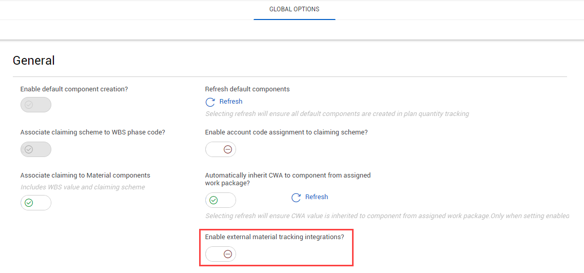Click the green checkmark icon in the Material components switch
The height and width of the screenshot is (273, 584).
point(29,203)
